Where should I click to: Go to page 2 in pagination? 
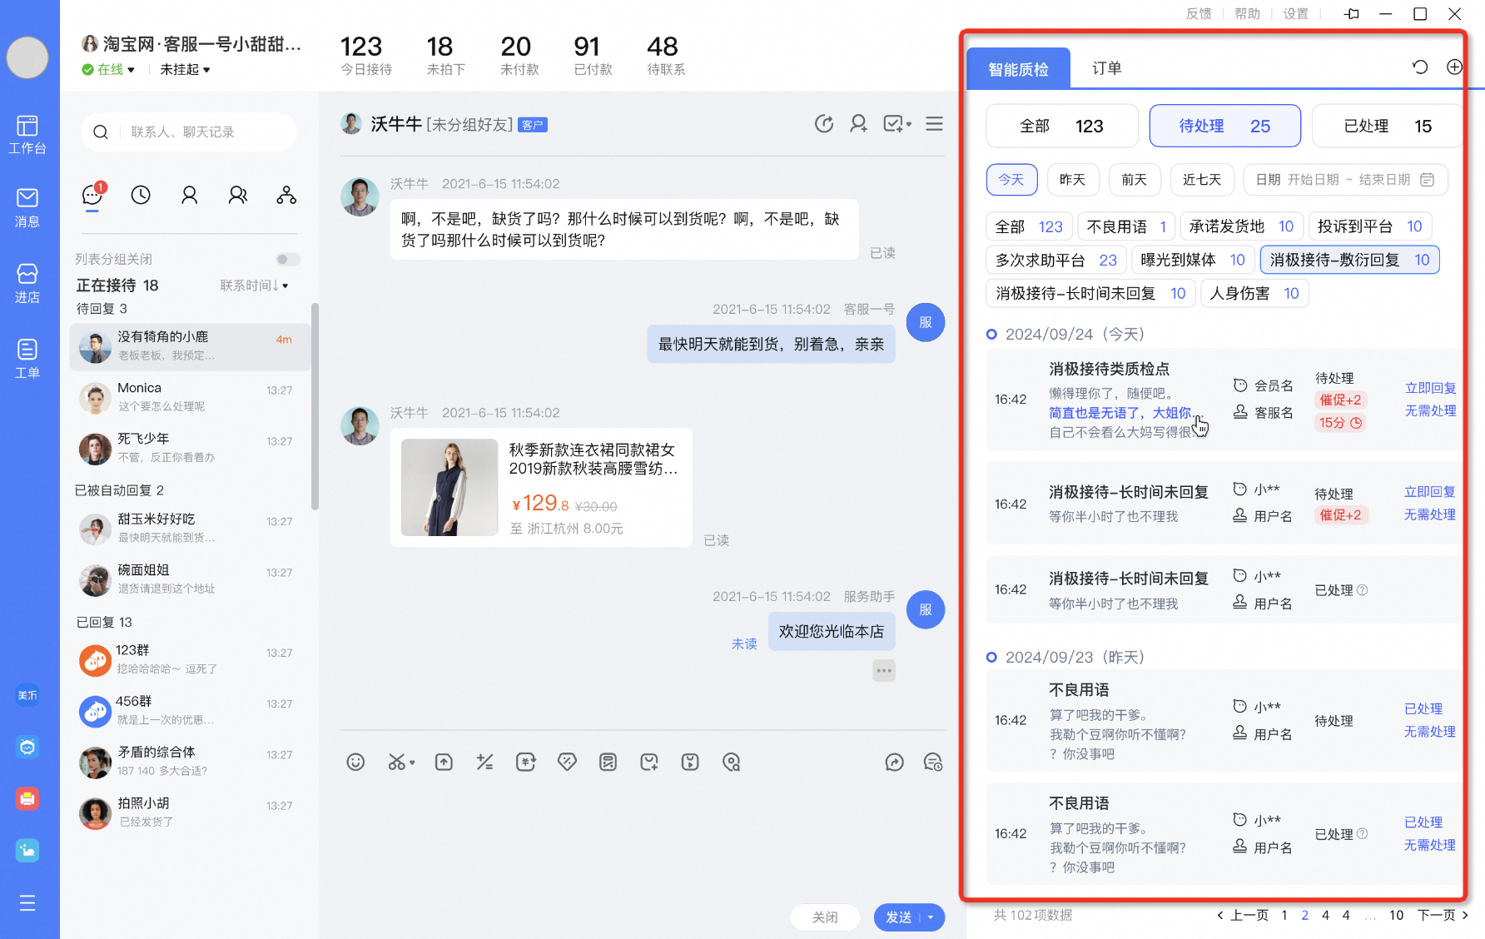[1304, 915]
